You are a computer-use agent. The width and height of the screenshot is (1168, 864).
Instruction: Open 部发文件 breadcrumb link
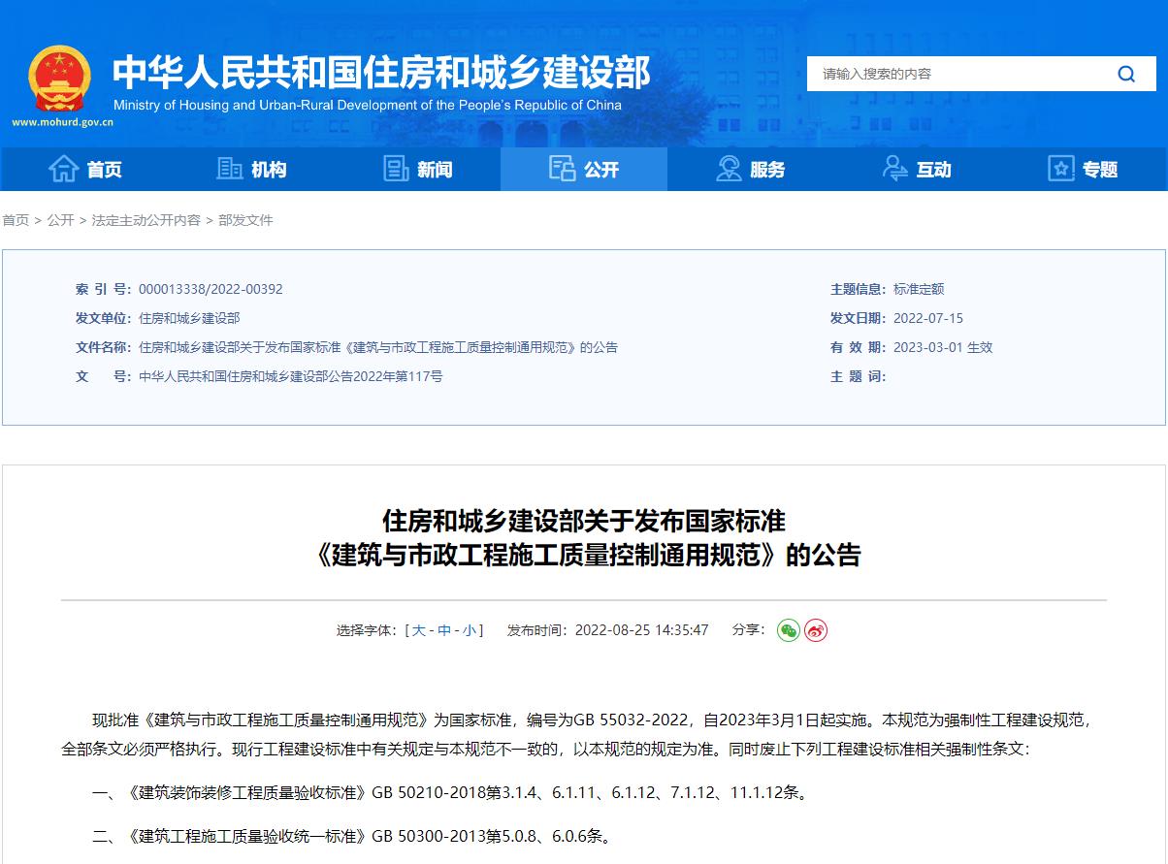[245, 220]
